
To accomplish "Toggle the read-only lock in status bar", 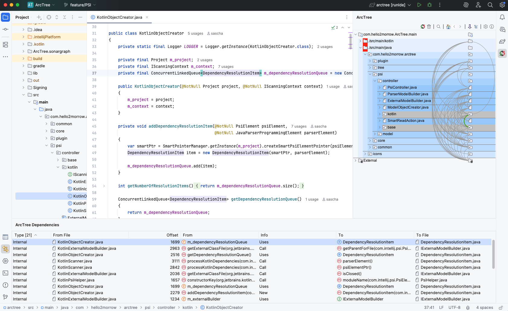I will point(501,308).
